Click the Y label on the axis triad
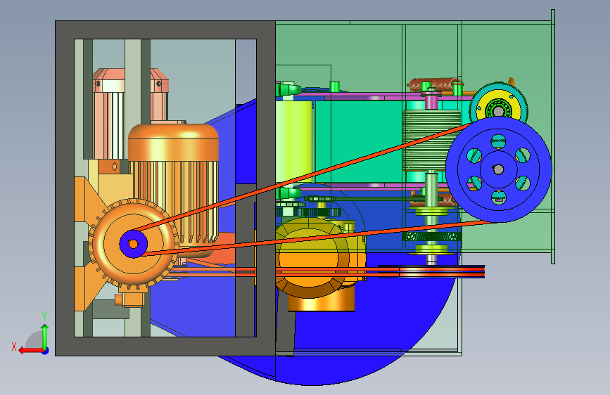 click(44, 316)
